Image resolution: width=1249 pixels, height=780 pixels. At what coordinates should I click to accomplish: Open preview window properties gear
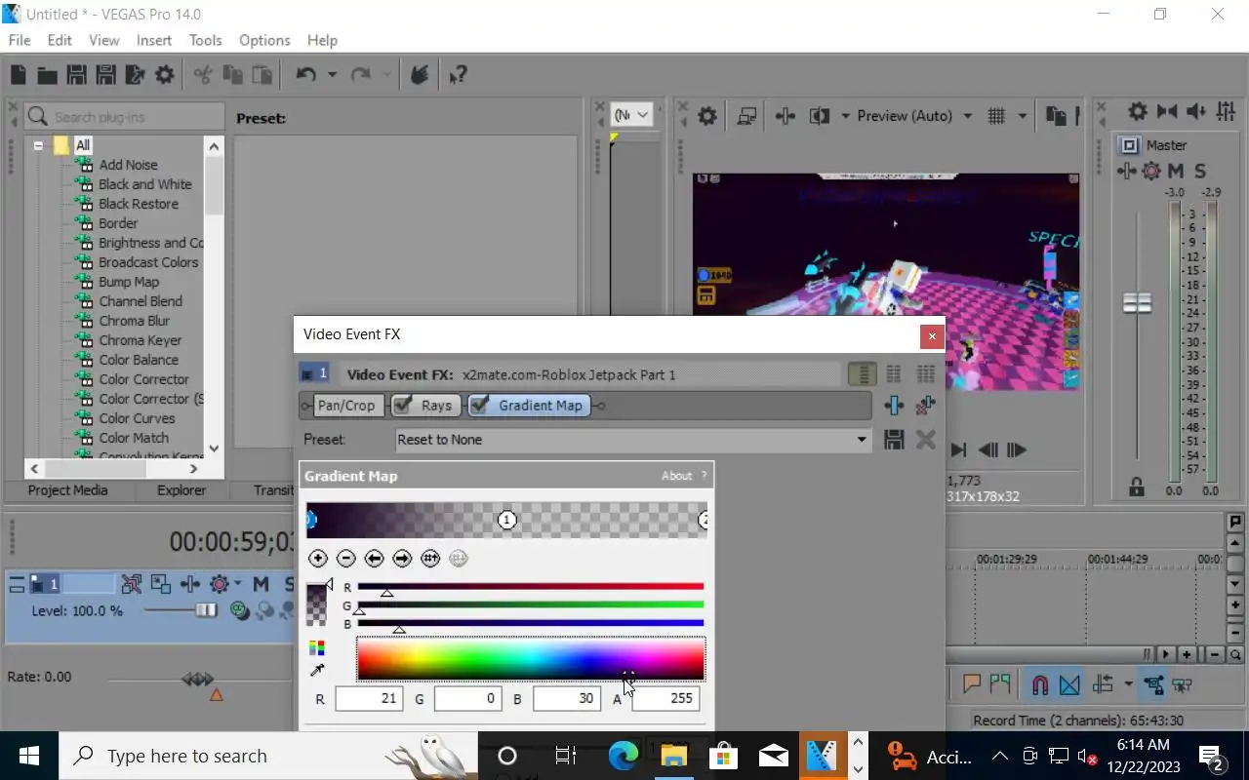(x=707, y=116)
